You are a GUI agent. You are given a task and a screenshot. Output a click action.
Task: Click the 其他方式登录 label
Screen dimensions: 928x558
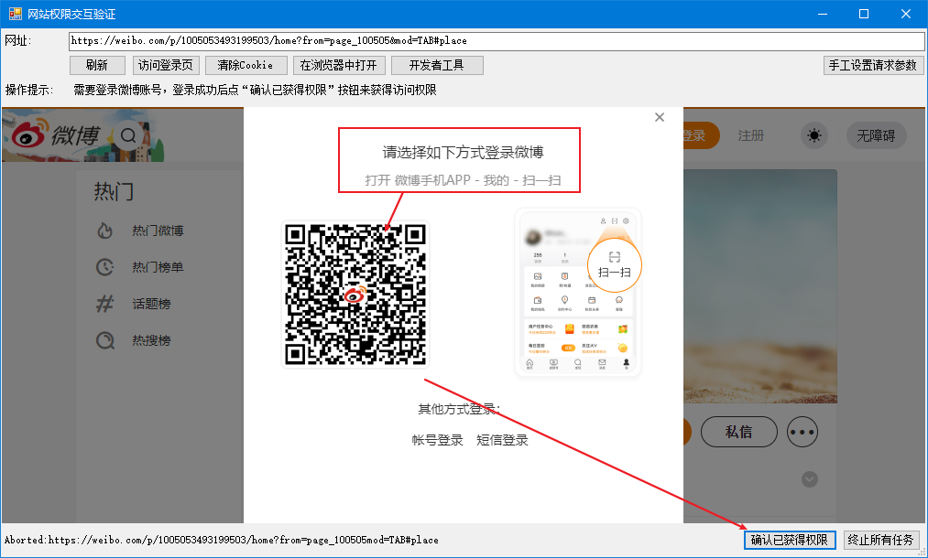pyautogui.click(x=459, y=409)
